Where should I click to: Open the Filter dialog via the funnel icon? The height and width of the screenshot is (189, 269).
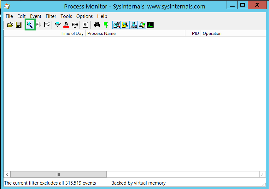pyautogui.click(x=58, y=25)
